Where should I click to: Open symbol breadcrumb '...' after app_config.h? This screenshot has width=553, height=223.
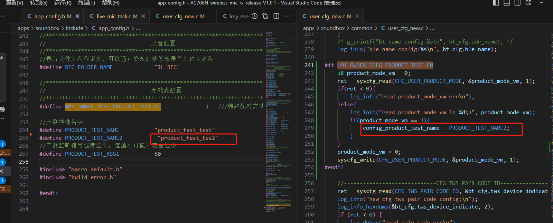(x=138, y=28)
